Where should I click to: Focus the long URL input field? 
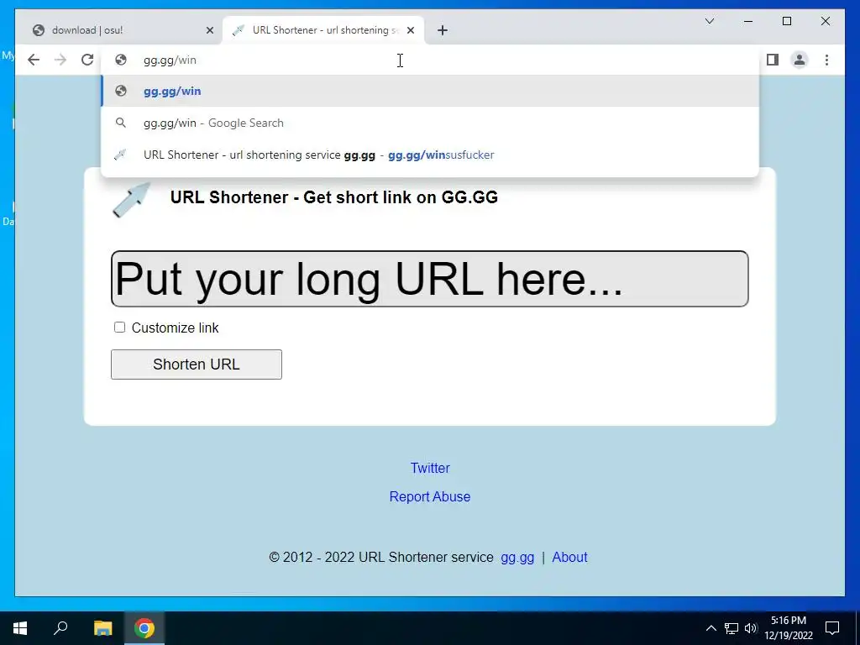[x=429, y=279]
